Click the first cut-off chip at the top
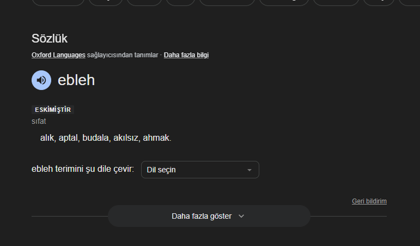This screenshot has width=420, height=246. (58, 2)
